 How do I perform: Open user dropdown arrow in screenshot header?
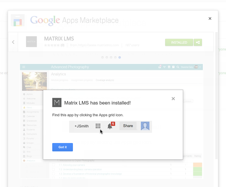pos(200,67)
